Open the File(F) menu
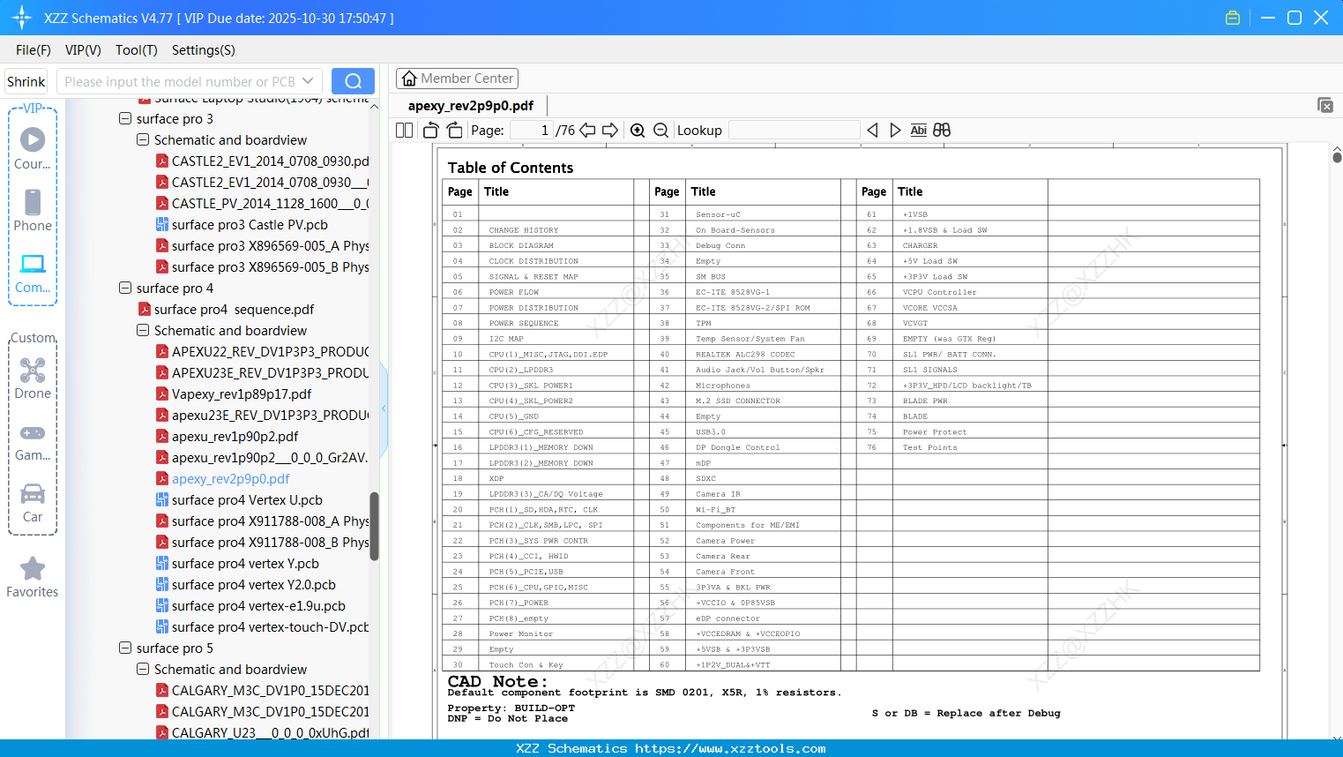This screenshot has height=757, width=1343. (x=34, y=50)
